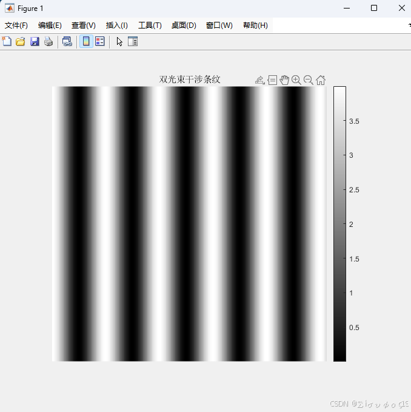Maximize the Figure 1 window
The width and height of the screenshot is (411, 412).
point(374,8)
